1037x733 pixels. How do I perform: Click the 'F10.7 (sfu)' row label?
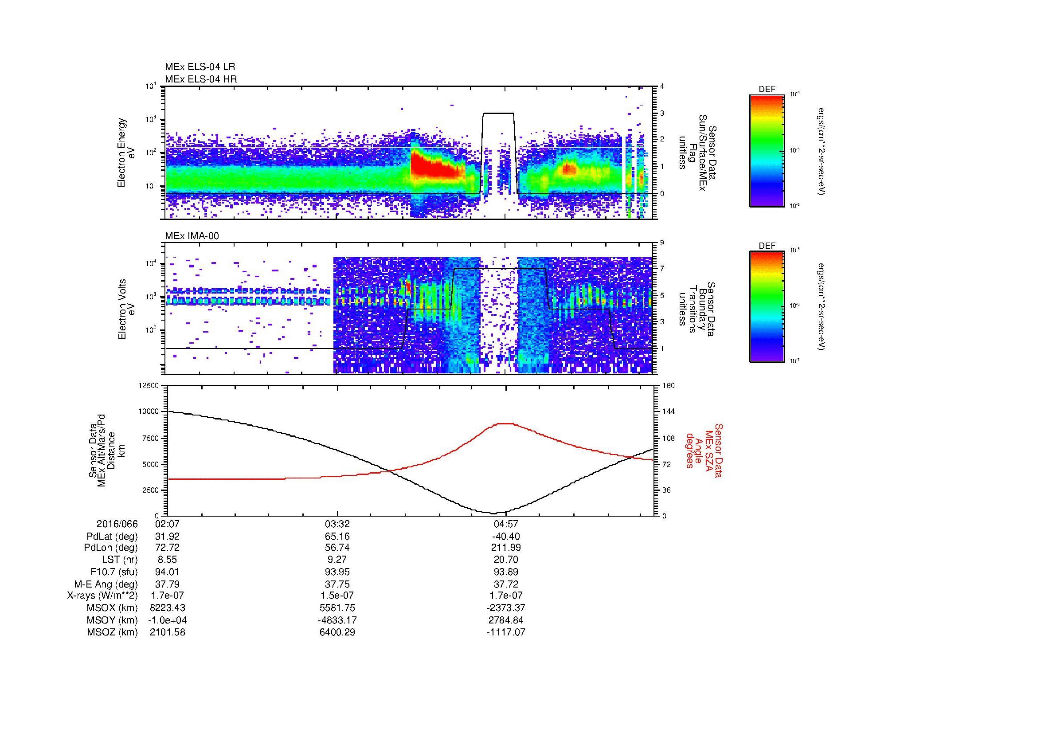pyautogui.click(x=114, y=572)
